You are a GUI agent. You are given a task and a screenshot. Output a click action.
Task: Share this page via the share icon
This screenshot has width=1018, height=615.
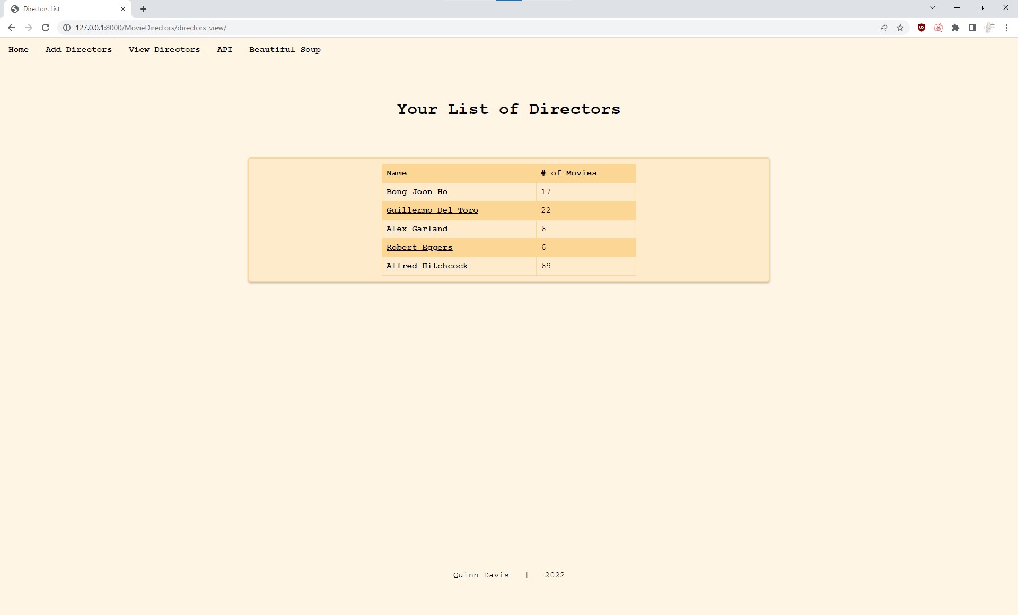click(883, 28)
